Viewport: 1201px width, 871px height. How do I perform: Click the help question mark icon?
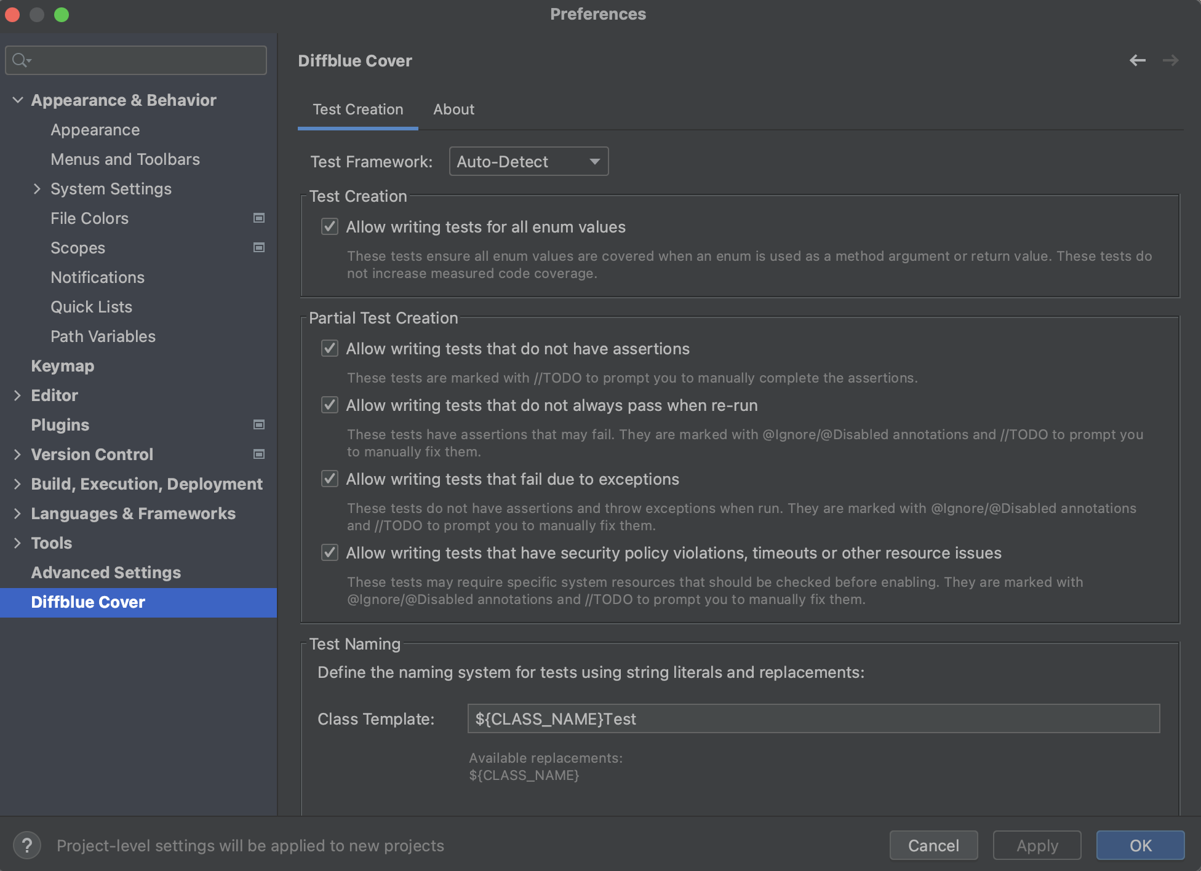(27, 845)
